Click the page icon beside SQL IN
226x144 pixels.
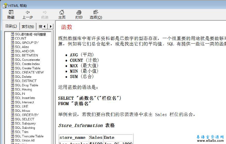click(x=13, y=94)
